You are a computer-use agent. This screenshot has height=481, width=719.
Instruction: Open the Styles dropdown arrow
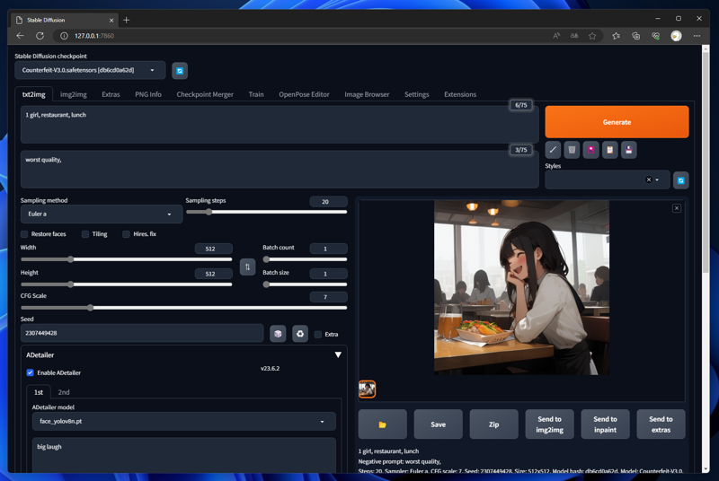point(657,179)
